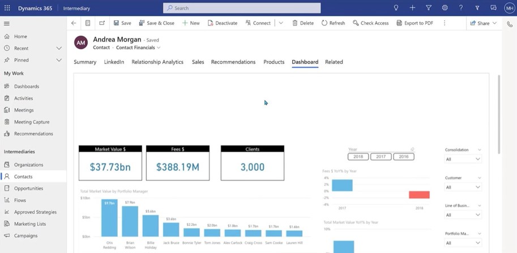
Task: Click the AM contact avatar
Action: point(81,42)
